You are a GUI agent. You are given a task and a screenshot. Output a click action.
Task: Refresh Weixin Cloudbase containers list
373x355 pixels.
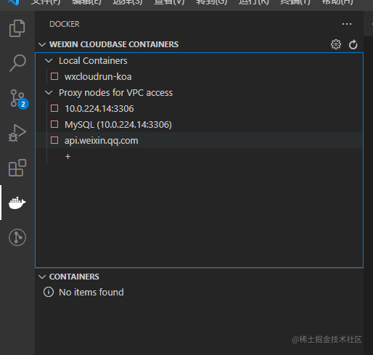pyautogui.click(x=353, y=44)
